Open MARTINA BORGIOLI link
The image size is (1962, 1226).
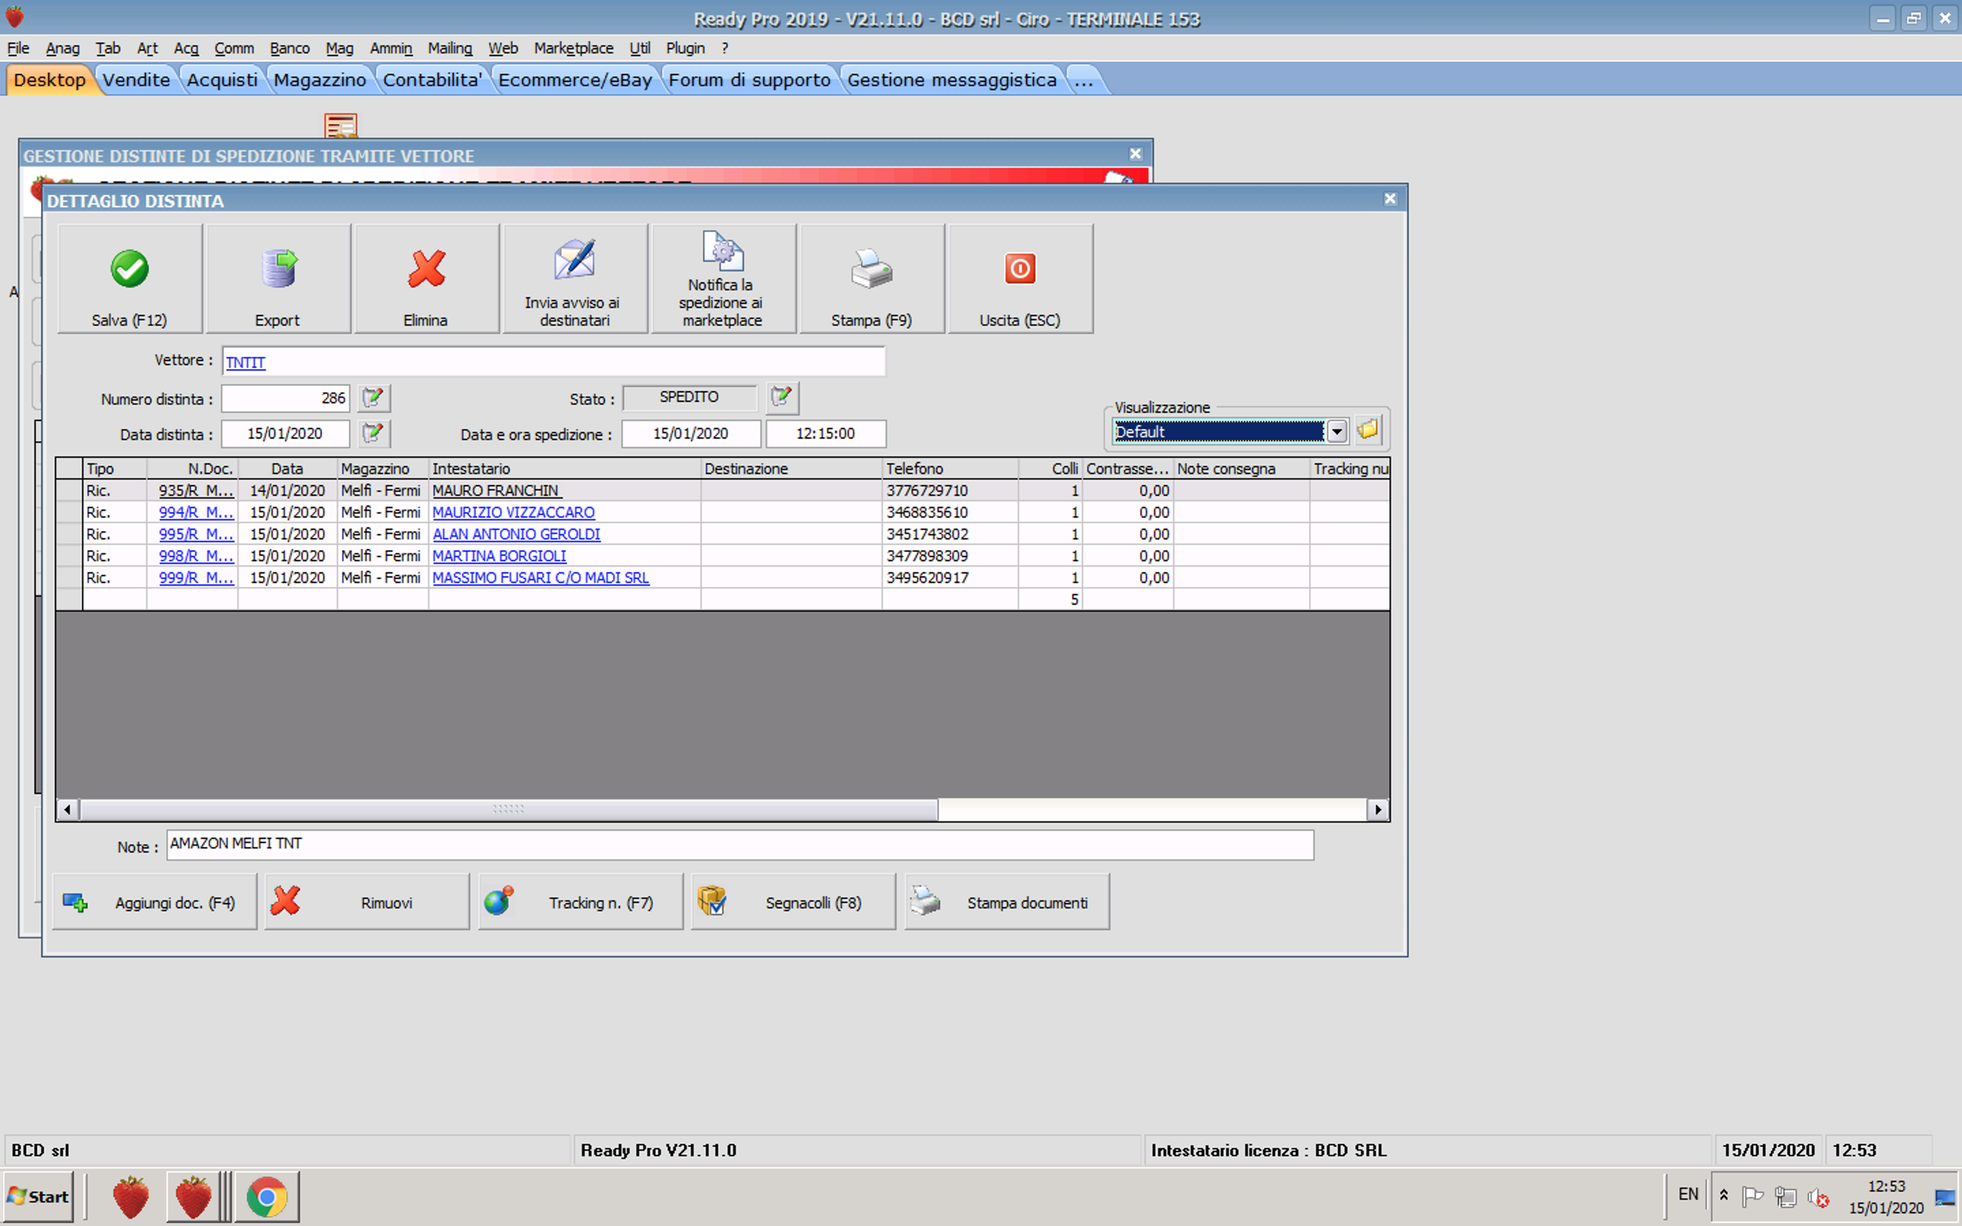(499, 556)
